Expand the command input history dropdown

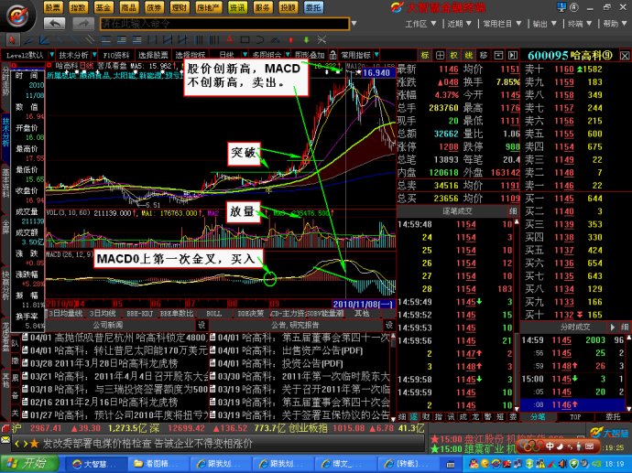(x=354, y=24)
